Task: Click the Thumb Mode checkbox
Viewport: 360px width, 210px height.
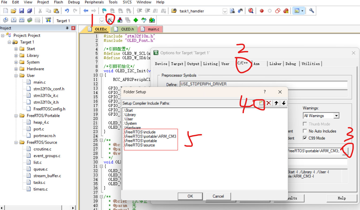Action: 305,124
